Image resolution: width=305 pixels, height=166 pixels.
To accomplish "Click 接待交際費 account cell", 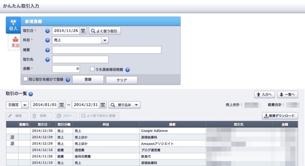I will click(106, 156).
